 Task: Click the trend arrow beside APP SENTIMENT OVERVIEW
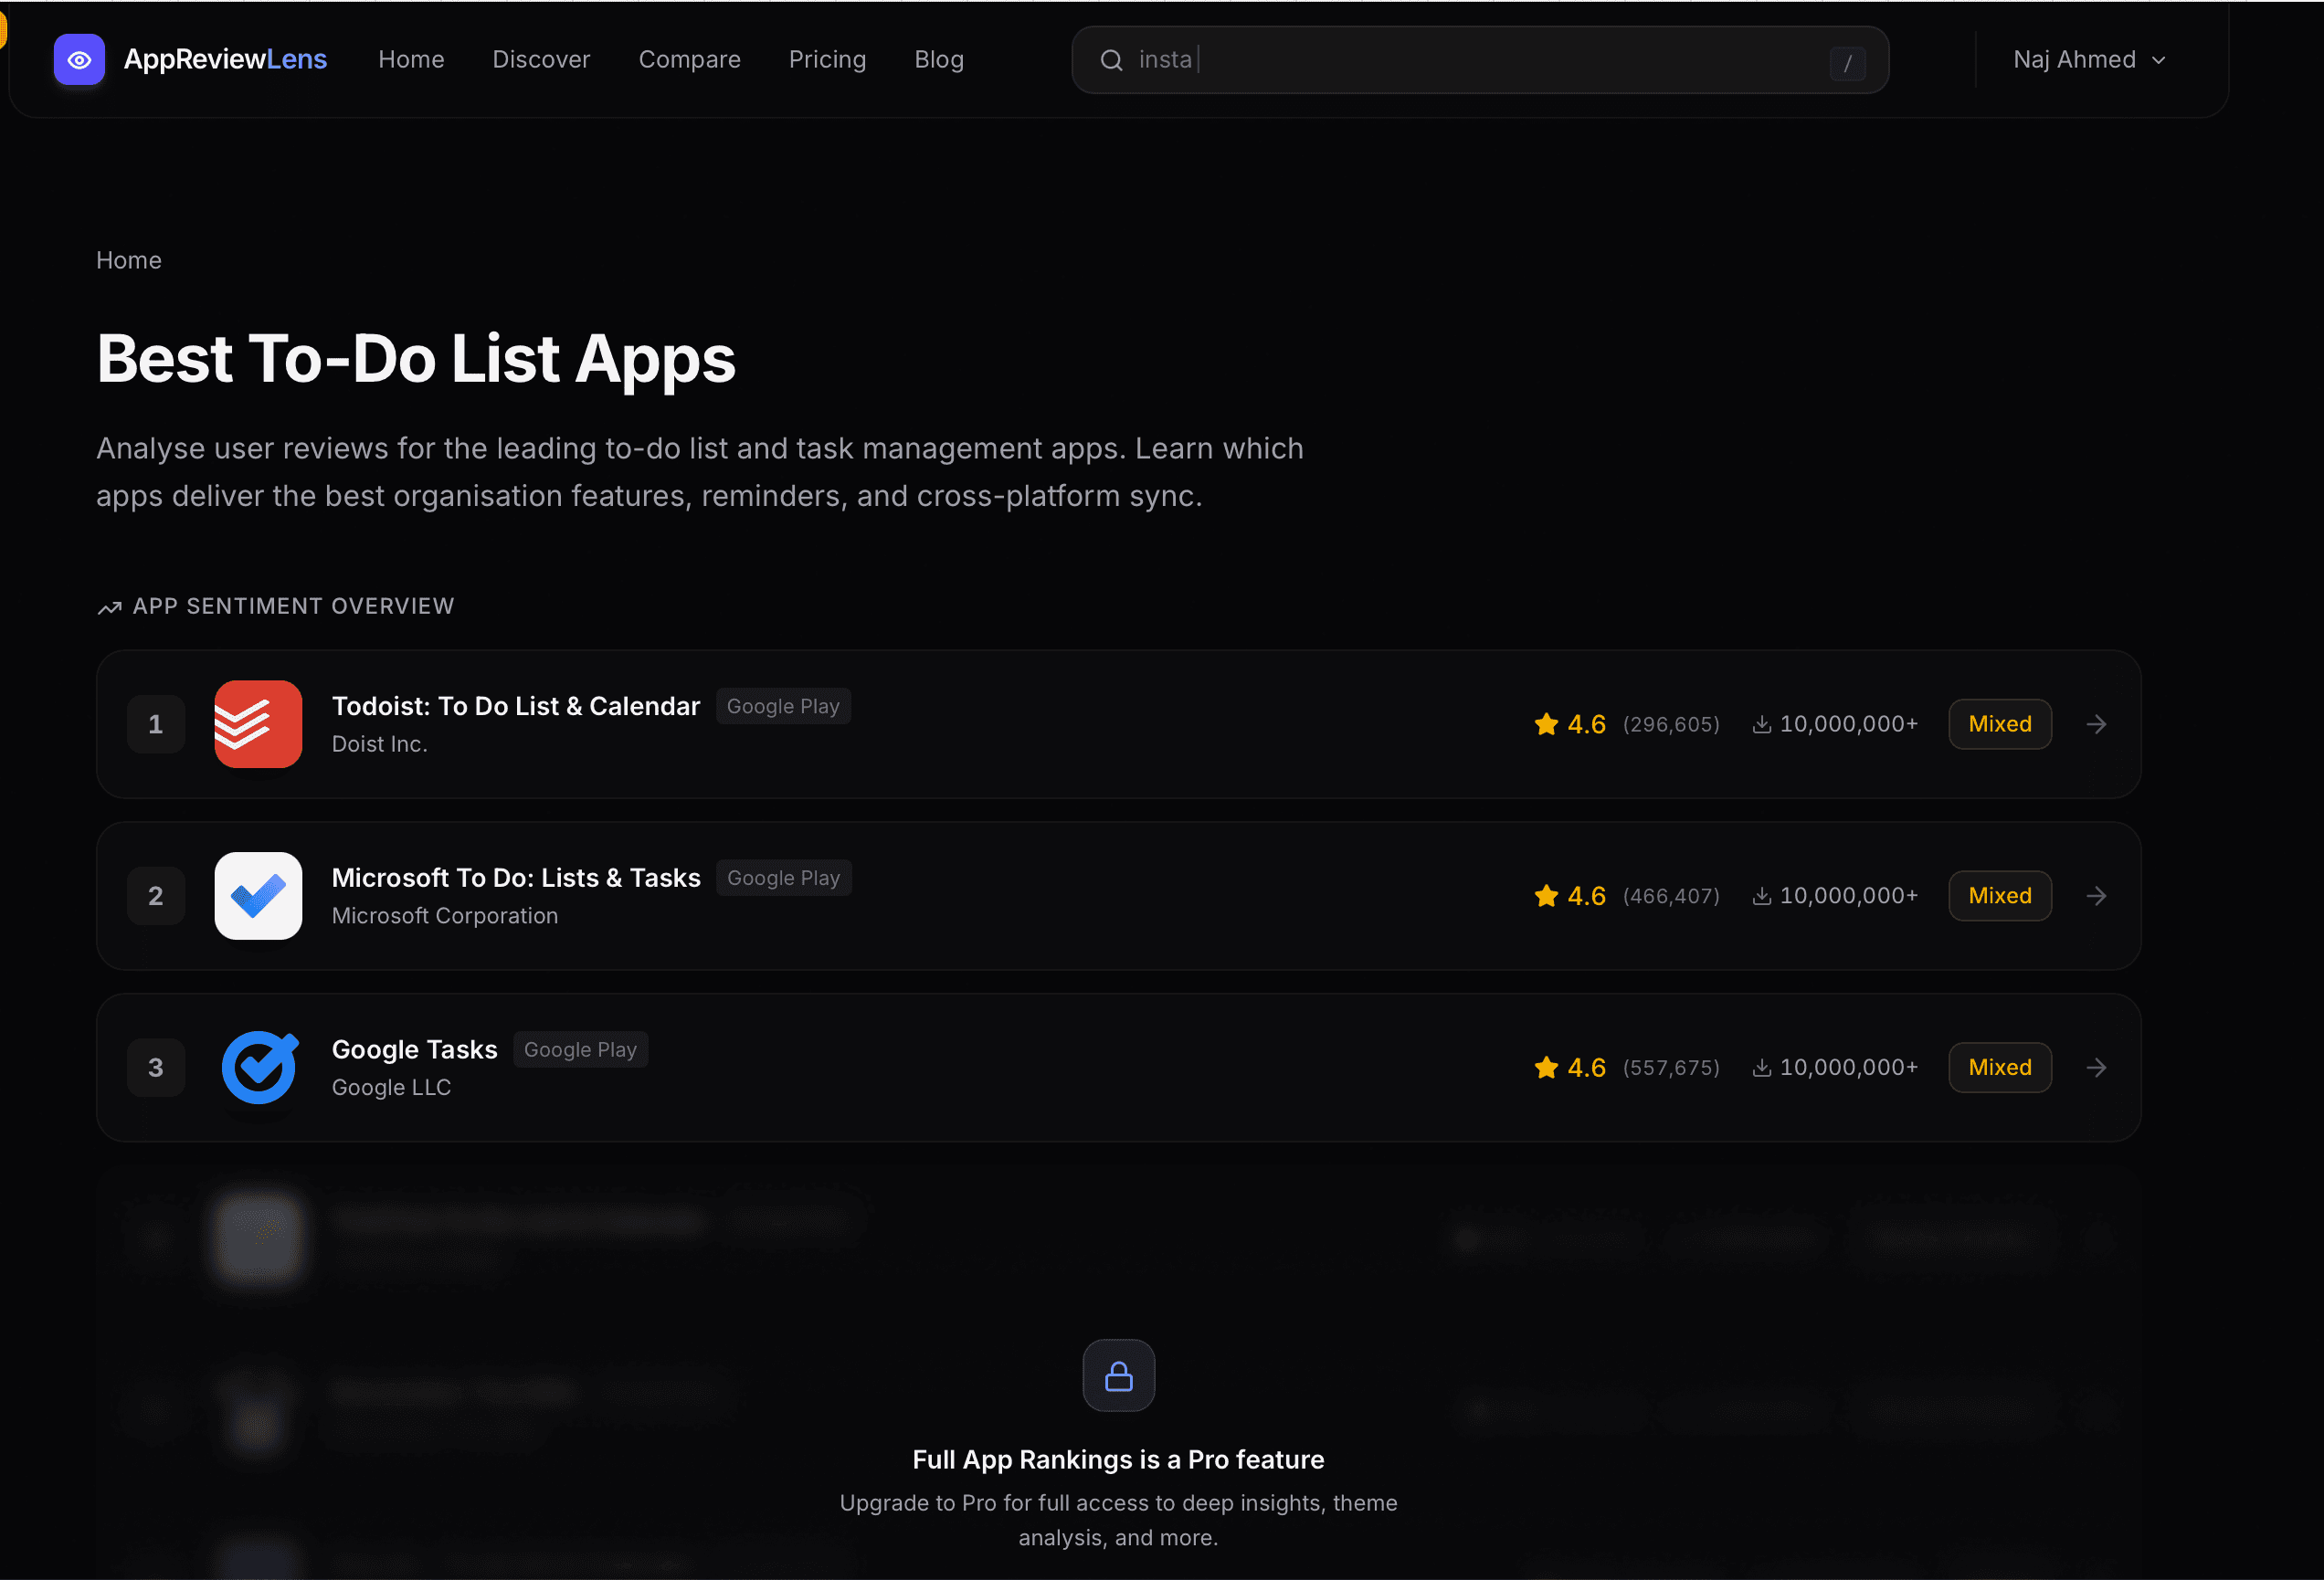tap(110, 607)
